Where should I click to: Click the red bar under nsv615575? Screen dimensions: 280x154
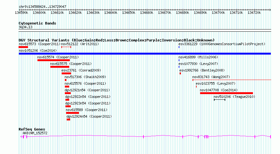60,67
